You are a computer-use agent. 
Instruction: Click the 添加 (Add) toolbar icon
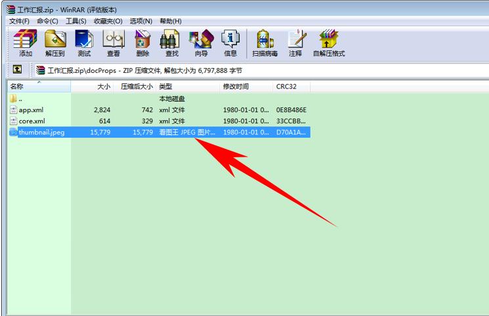pos(25,39)
